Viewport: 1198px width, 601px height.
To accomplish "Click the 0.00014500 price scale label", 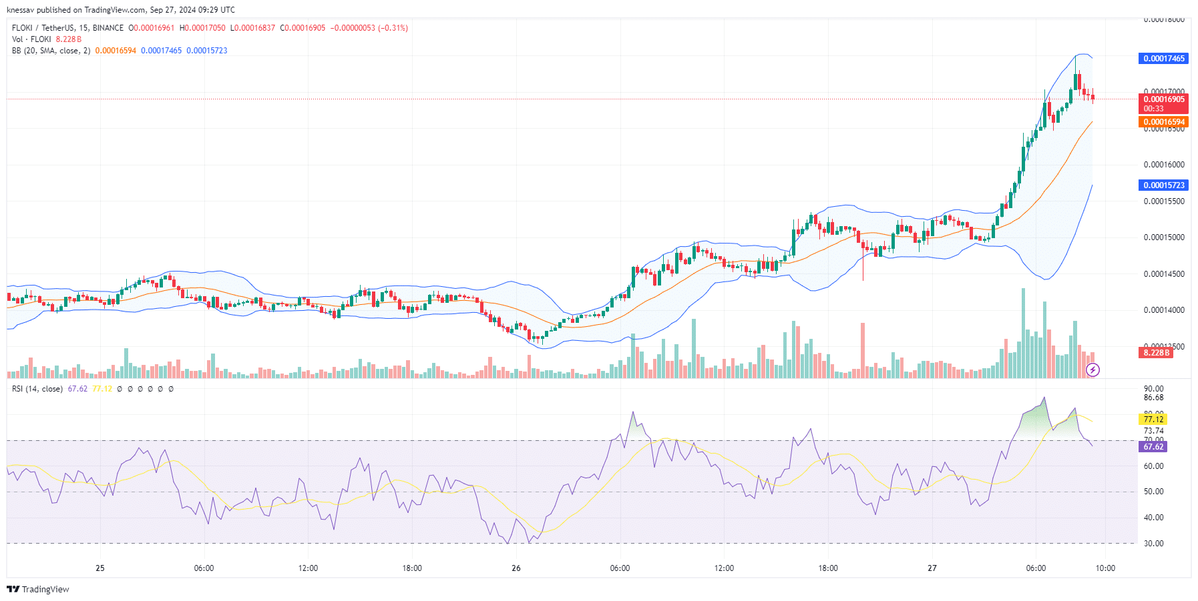I will pyautogui.click(x=1164, y=274).
